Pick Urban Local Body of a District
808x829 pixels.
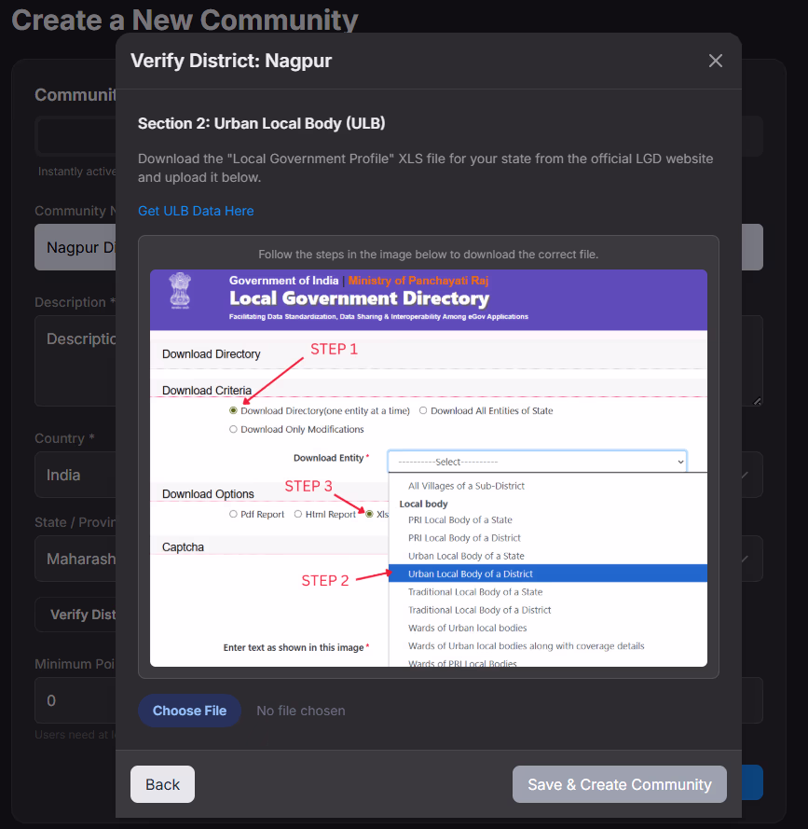pos(471,573)
